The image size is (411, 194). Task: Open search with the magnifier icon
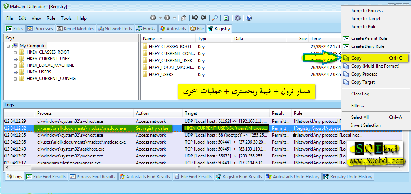(x=215, y=18)
